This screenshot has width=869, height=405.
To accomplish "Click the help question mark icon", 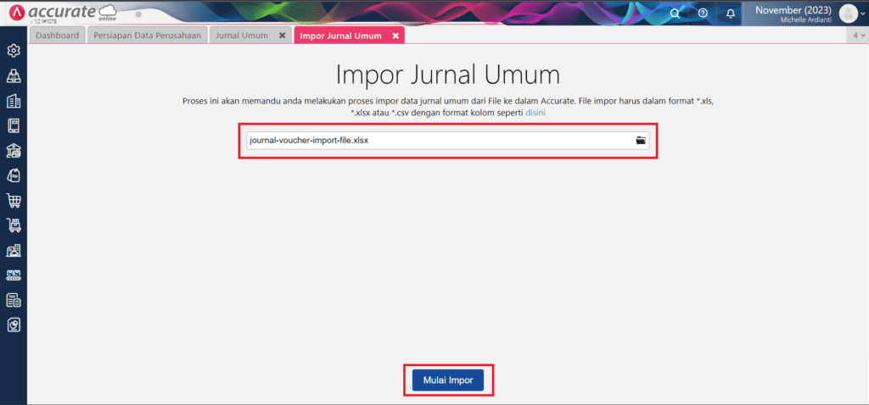I will (703, 14).
